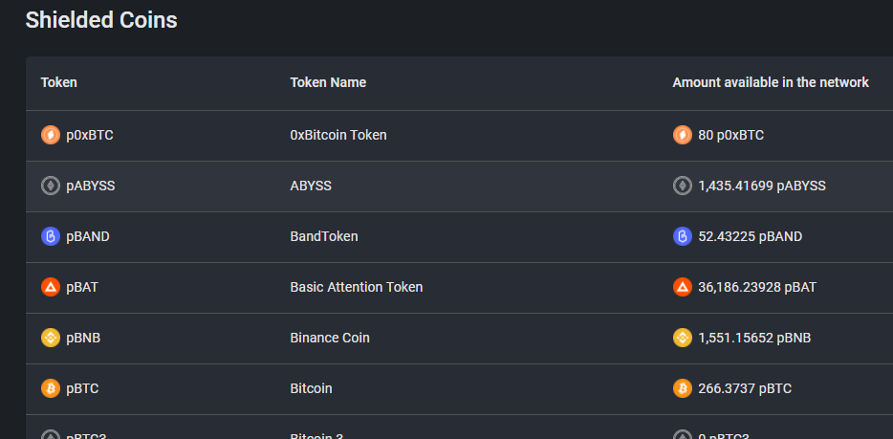Open the 0xBitcoin Token row
Screen dimensions: 893x439
pos(459,136)
